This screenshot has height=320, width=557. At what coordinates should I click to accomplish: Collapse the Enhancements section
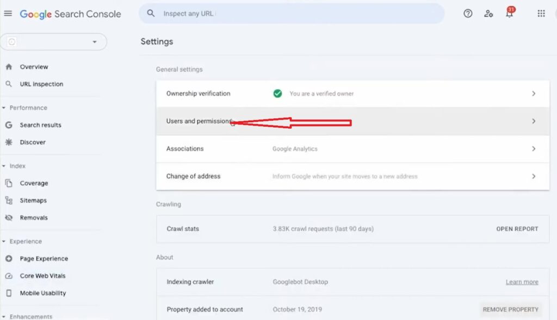pyautogui.click(x=4, y=316)
